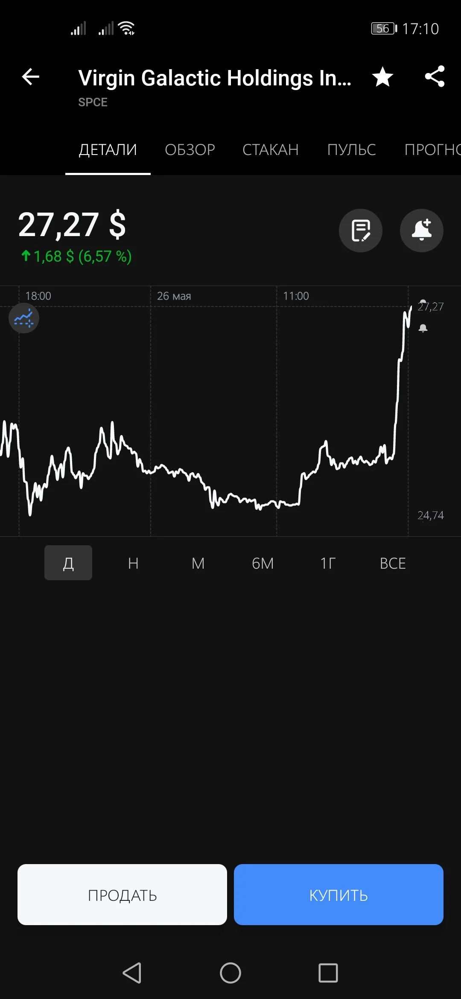Go back using the top arrow
Viewport: 461px width, 999px height.
[31, 77]
